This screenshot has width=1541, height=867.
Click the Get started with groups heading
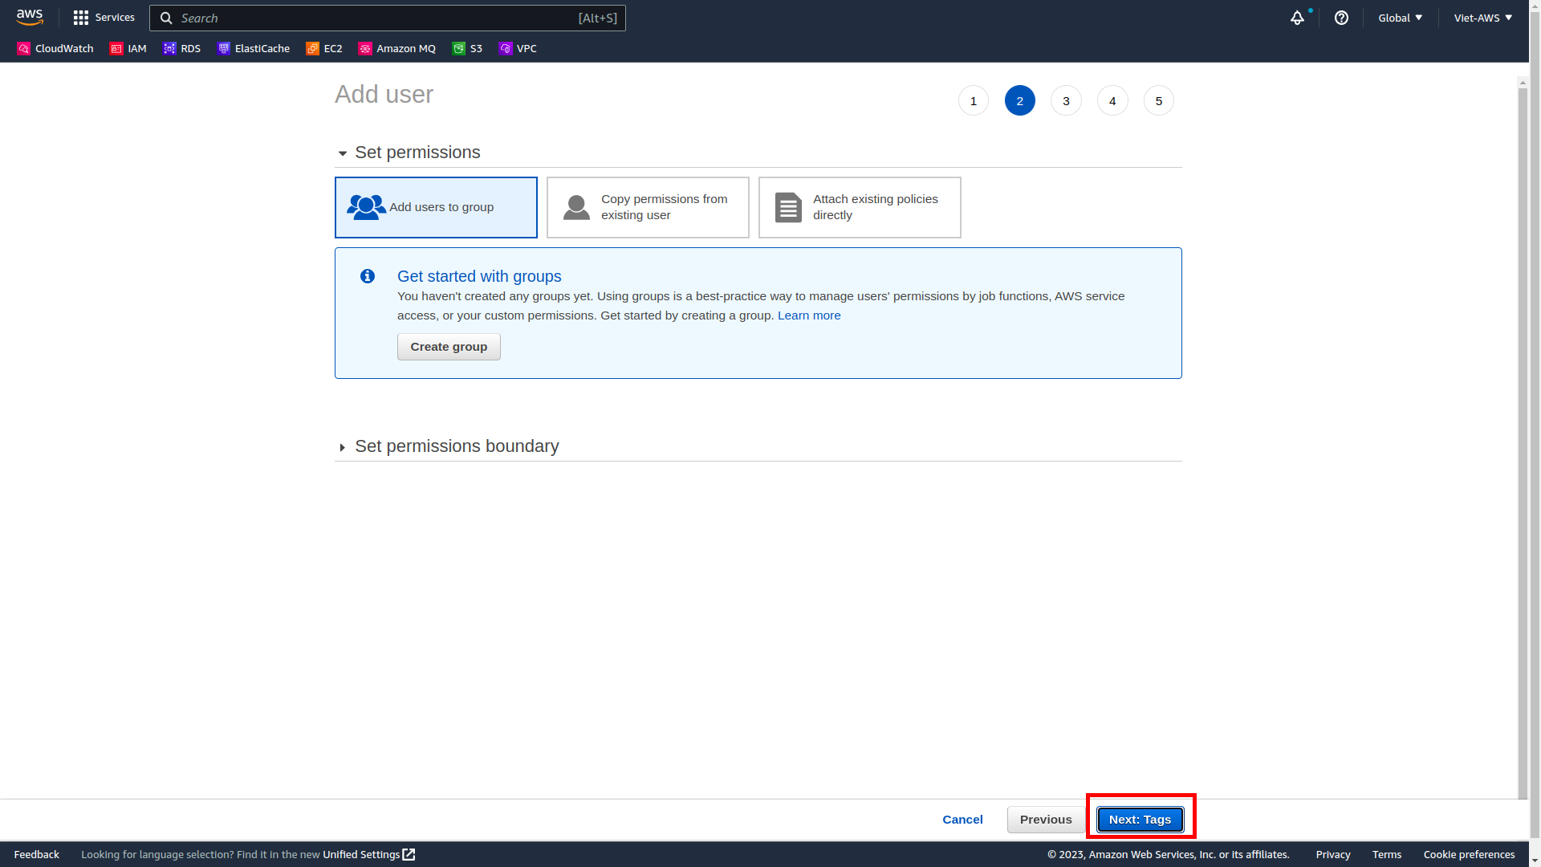click(x=479, y=276)
